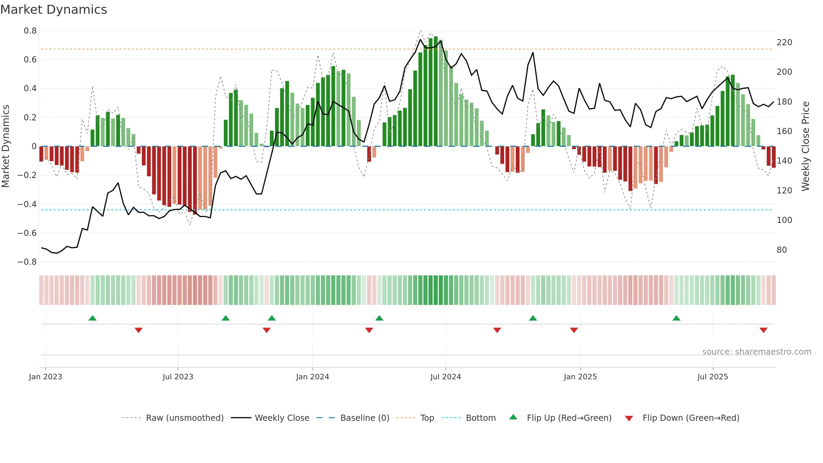Toggle the Weekly Close legend entry
The image size is (823, 463).
pos(270,418)
